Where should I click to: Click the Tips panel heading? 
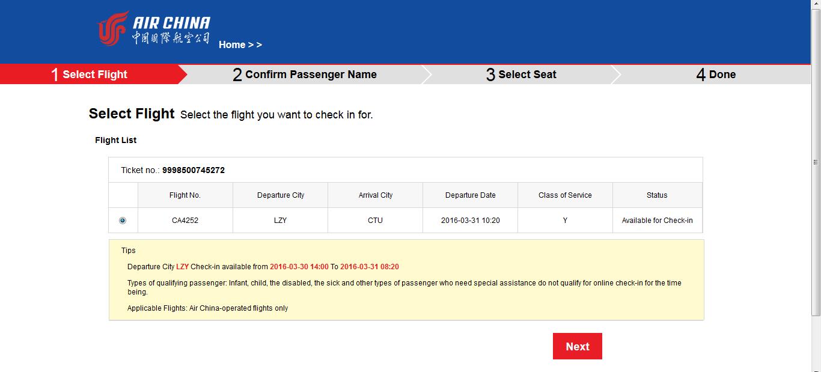coord(127,250)
